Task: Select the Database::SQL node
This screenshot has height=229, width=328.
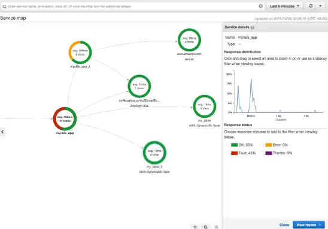Action: pos(139,86)
